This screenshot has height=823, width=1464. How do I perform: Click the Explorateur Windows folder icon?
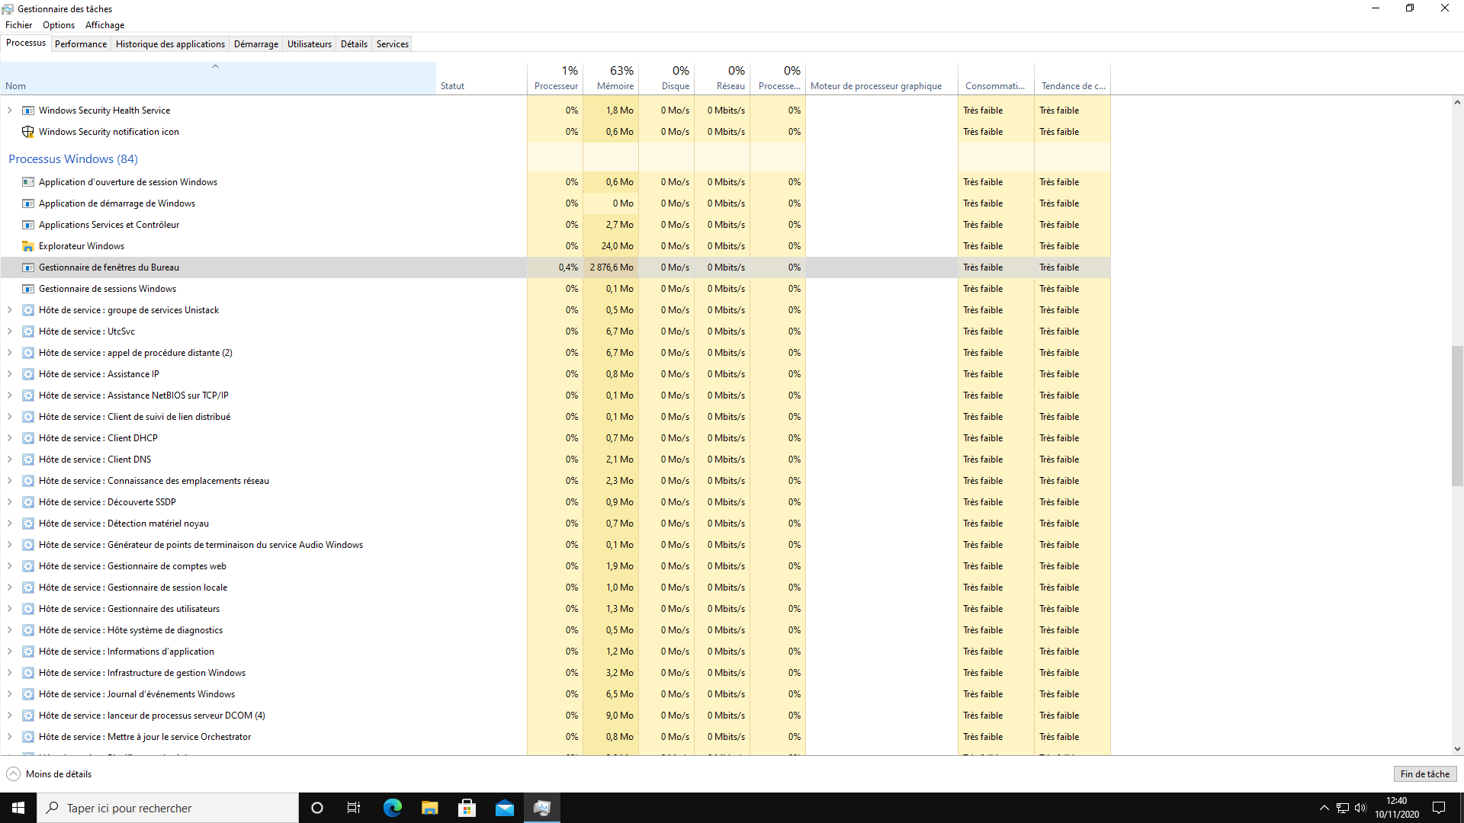28,246
